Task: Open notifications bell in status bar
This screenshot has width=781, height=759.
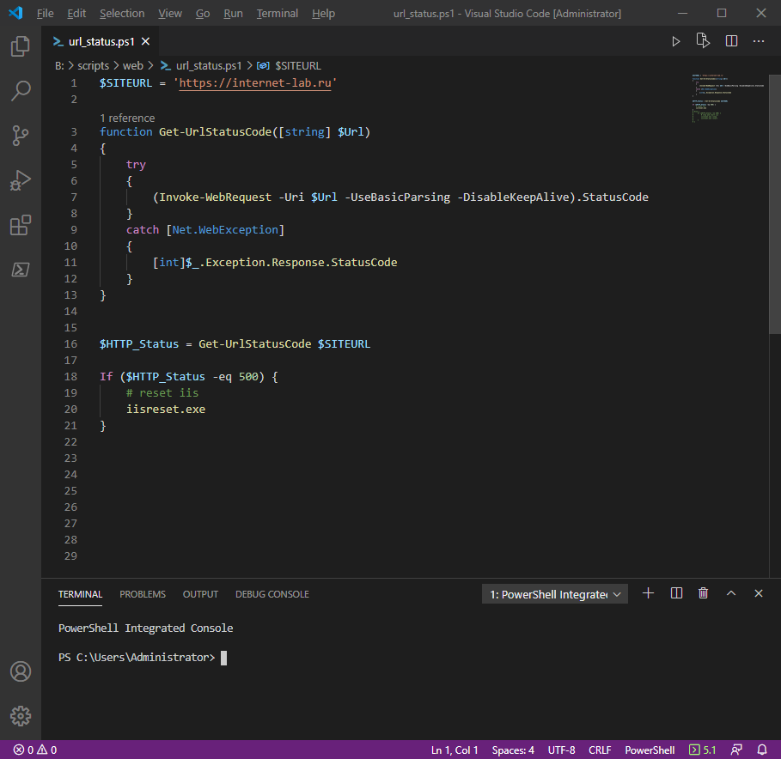Action: click(762, 750)
